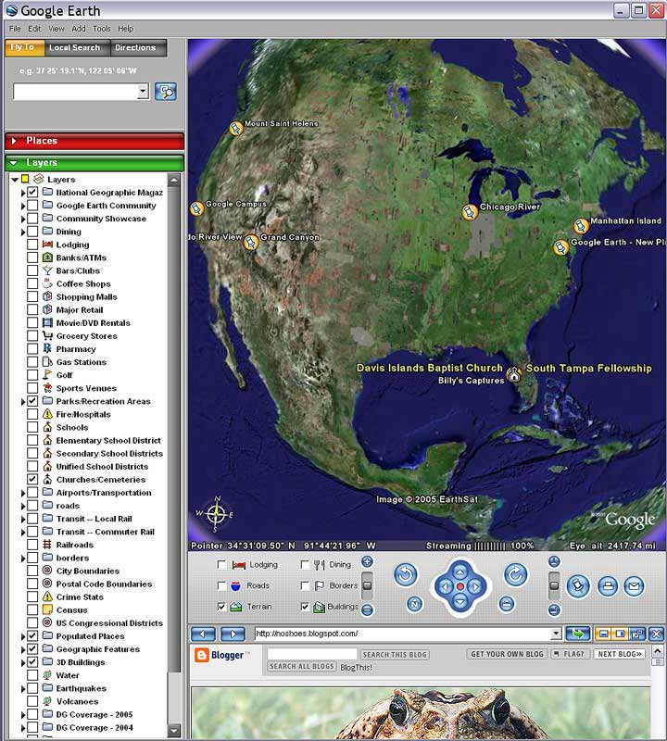Pan up with the navigation pad arrow
The width and height of the screenshot is (667, 741).
[x=459, y=571]
